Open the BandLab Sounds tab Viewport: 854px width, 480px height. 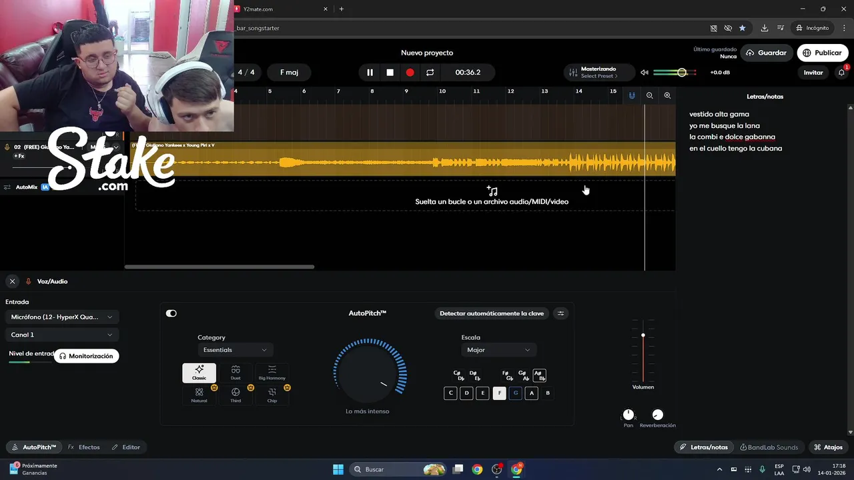coord(769,447)
